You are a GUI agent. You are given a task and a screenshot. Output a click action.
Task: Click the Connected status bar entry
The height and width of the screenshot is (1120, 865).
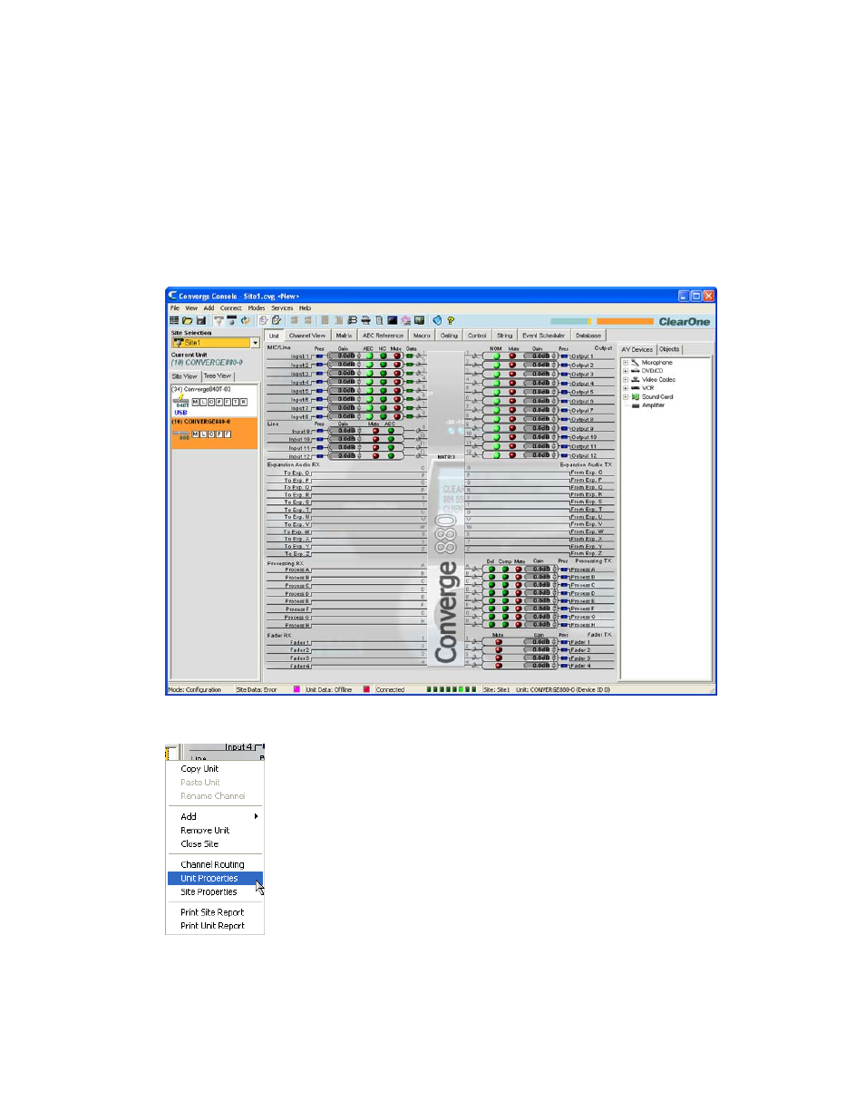point(390,690)
